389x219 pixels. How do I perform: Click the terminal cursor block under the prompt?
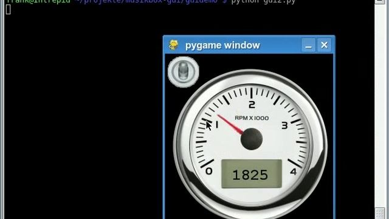coord(8,10)
